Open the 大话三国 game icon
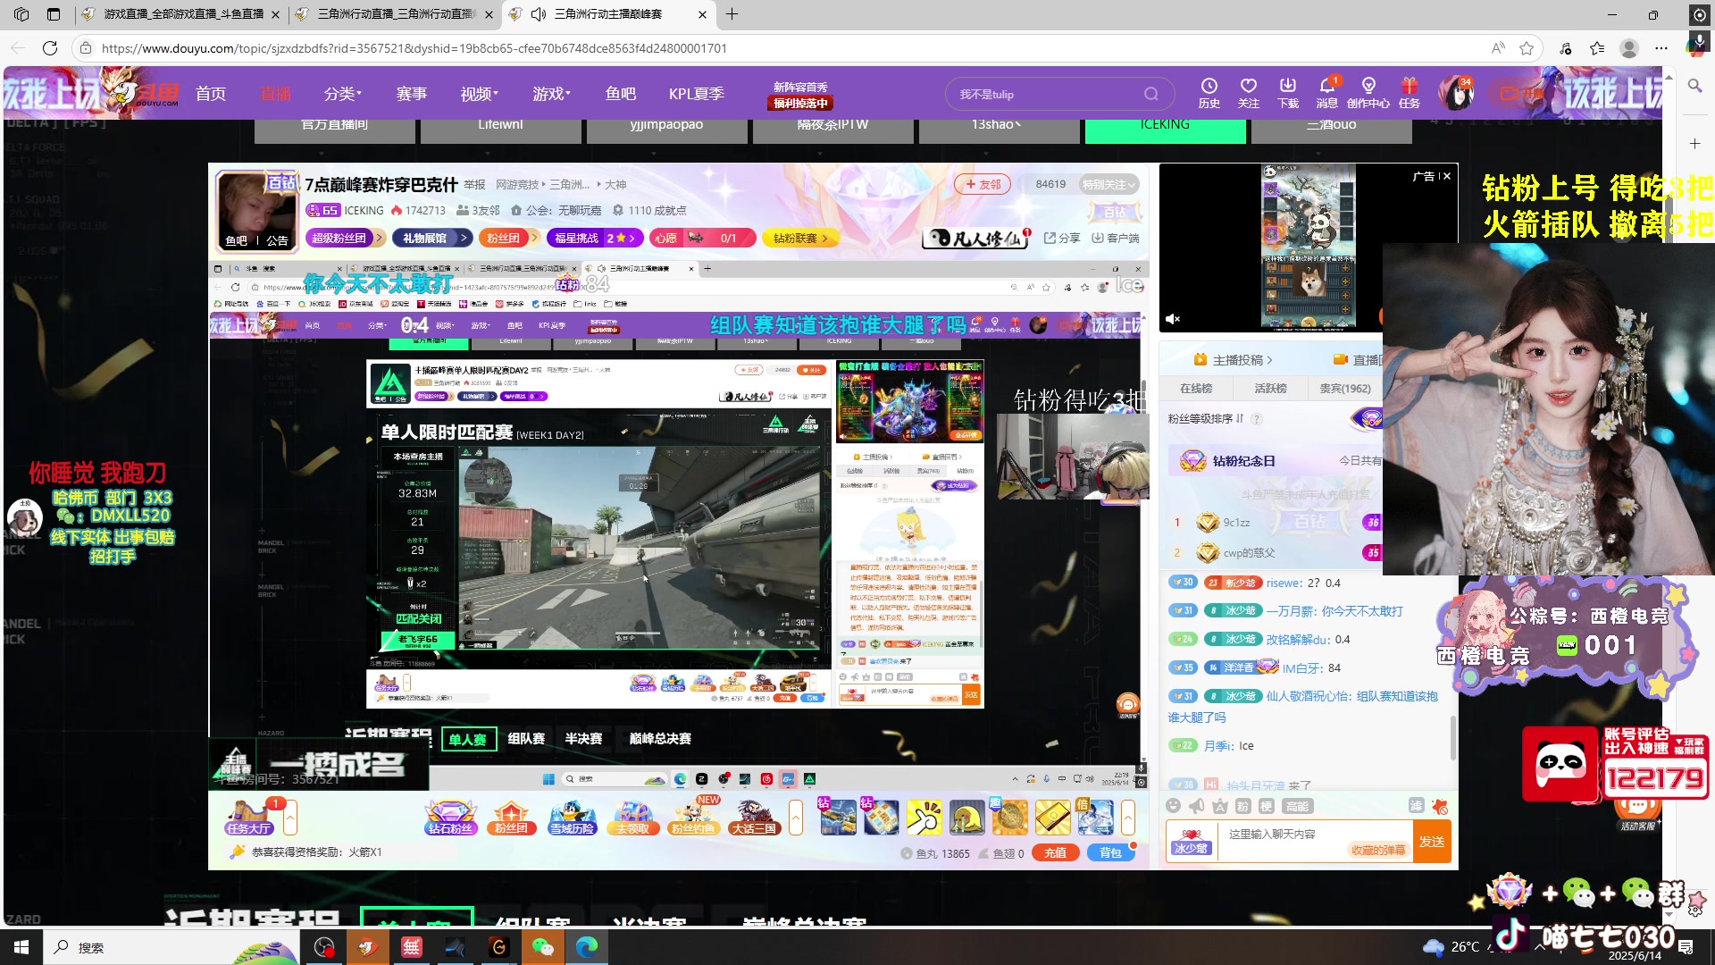The height and width of the screenshot is (965, 1715). click(754, 818)
